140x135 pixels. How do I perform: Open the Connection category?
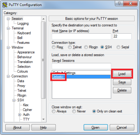click(20, 76)
